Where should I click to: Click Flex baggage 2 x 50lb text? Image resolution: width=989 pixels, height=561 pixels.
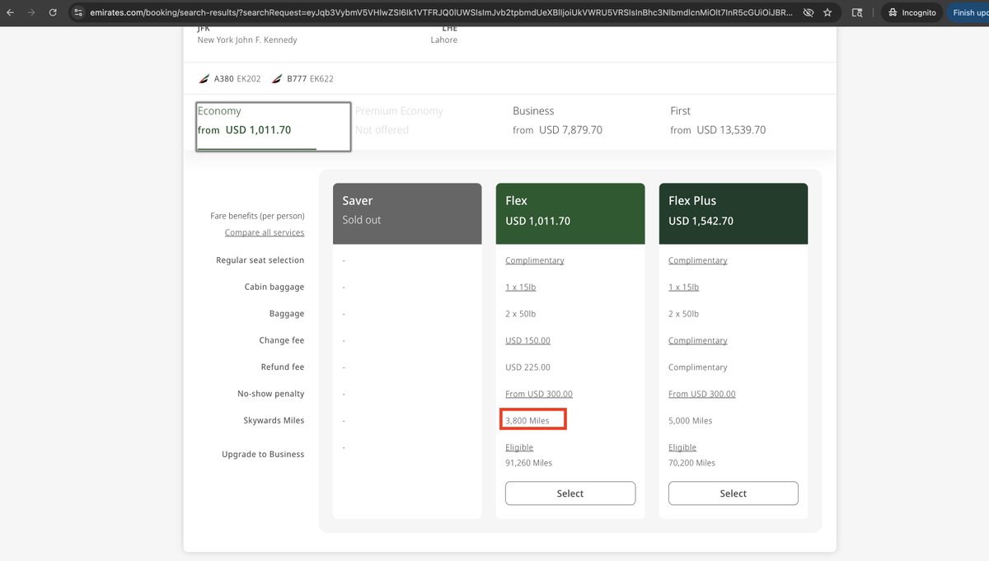point(520,314)
